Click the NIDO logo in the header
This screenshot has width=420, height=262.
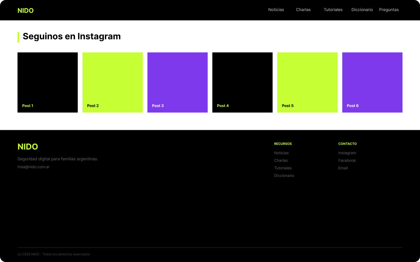[25, 10]
